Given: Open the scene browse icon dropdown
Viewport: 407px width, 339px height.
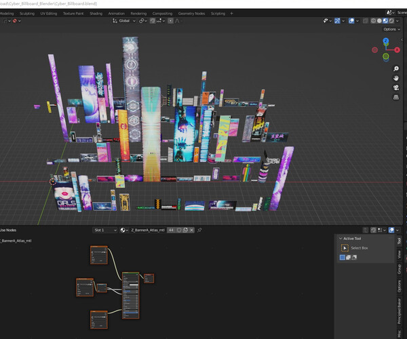Looking at the screenshot, I should tap(391, 12).
